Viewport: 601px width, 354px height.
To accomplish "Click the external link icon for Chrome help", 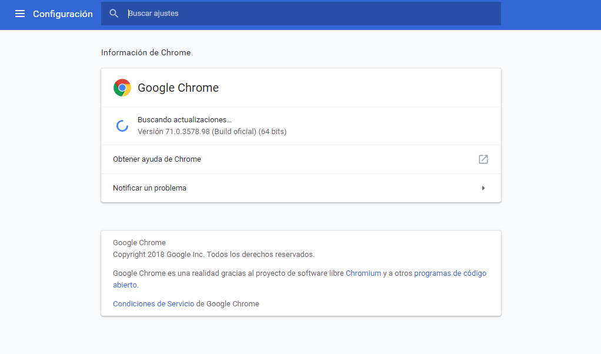I will coord(483,159).
